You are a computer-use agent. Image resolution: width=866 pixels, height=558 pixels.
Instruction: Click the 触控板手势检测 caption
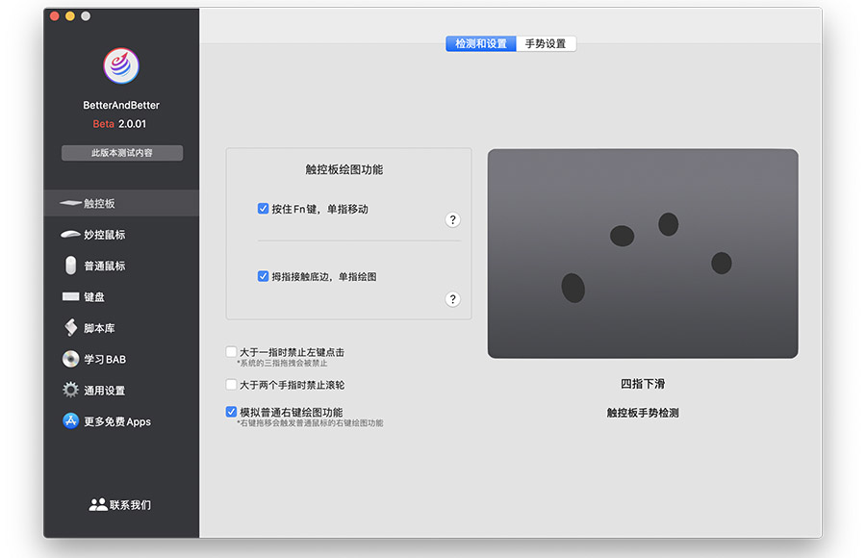point(643,413)
